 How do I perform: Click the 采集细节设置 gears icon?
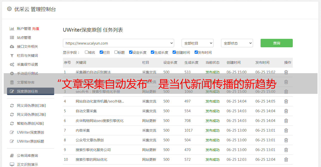[x=12, y=64]
